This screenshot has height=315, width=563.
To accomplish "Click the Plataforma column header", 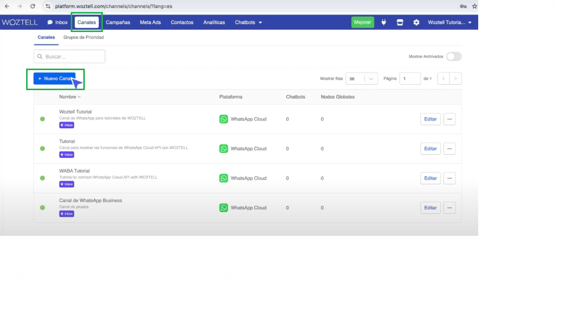I will 231,97.
